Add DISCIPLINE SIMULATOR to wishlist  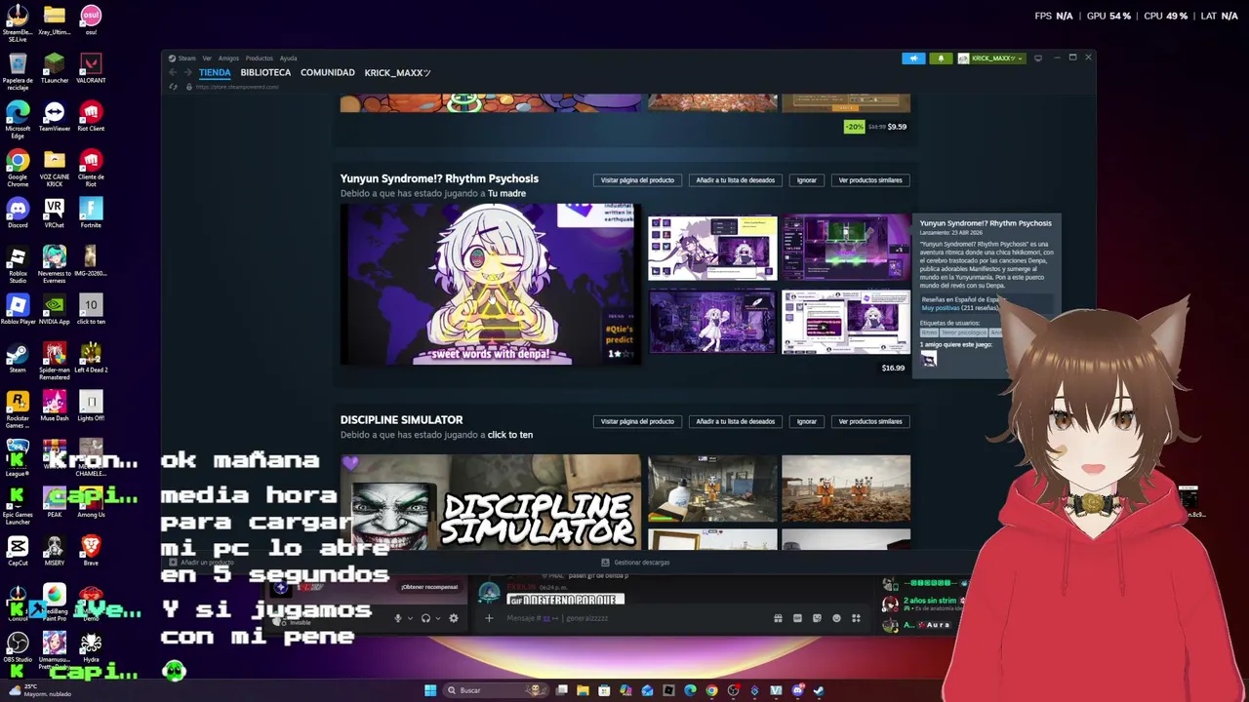(736, 421)
